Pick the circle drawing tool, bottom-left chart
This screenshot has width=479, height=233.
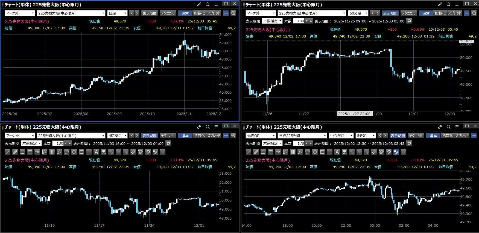74,152
